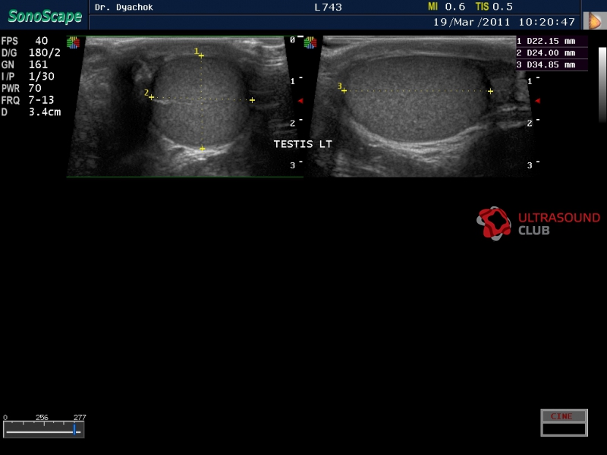Viewport: 607px width, 455px height.
Task: Click the CINE button
Action: pos(564,416)
